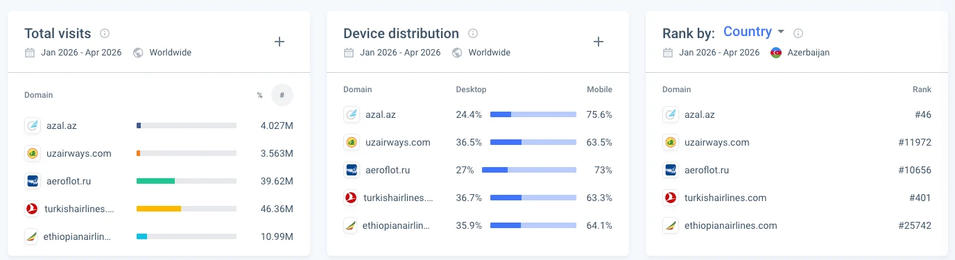Click azal.az visits progress bar
955x260 pixels.
(187, 125)
